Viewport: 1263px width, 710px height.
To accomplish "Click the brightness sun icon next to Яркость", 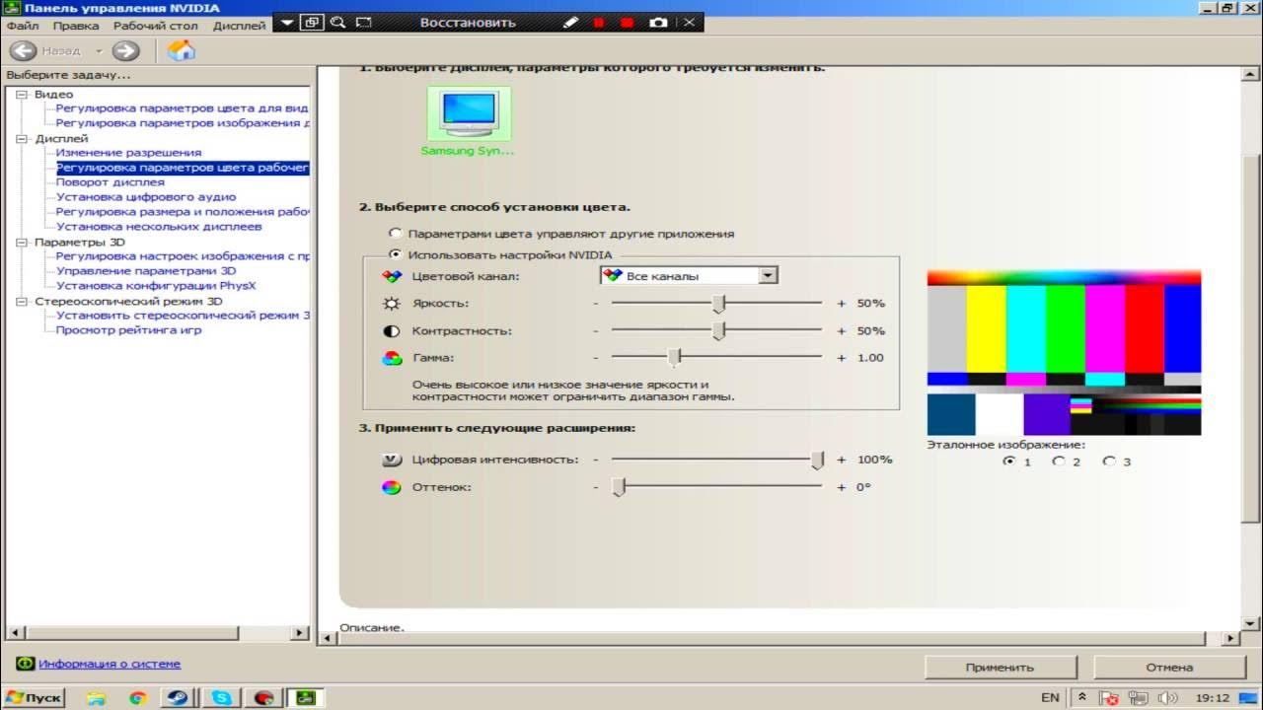I will [392, 304].
